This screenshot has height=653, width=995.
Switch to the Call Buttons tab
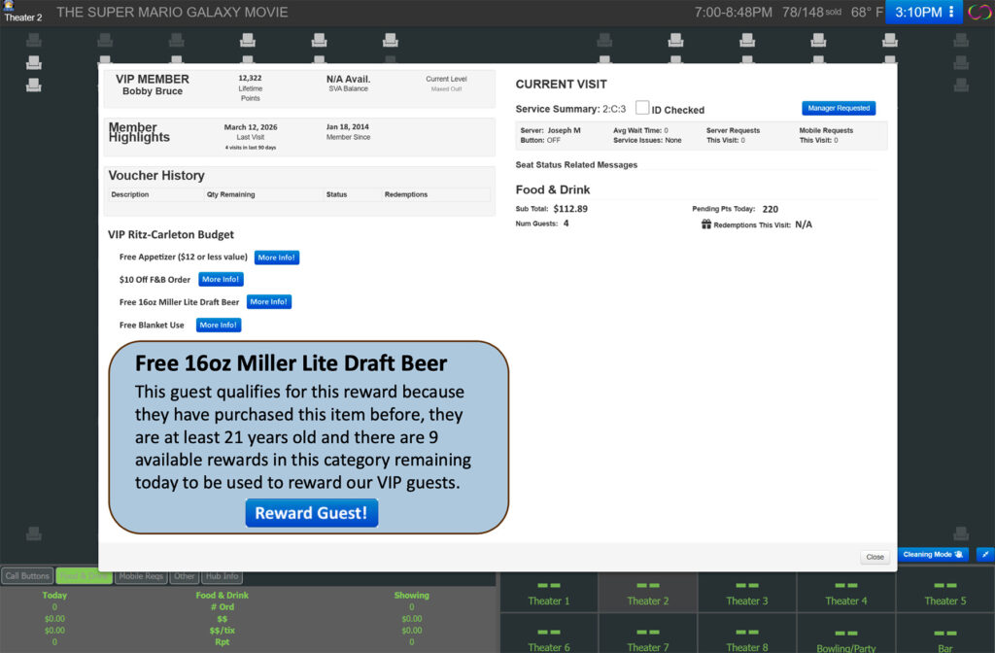click(27, 576)
